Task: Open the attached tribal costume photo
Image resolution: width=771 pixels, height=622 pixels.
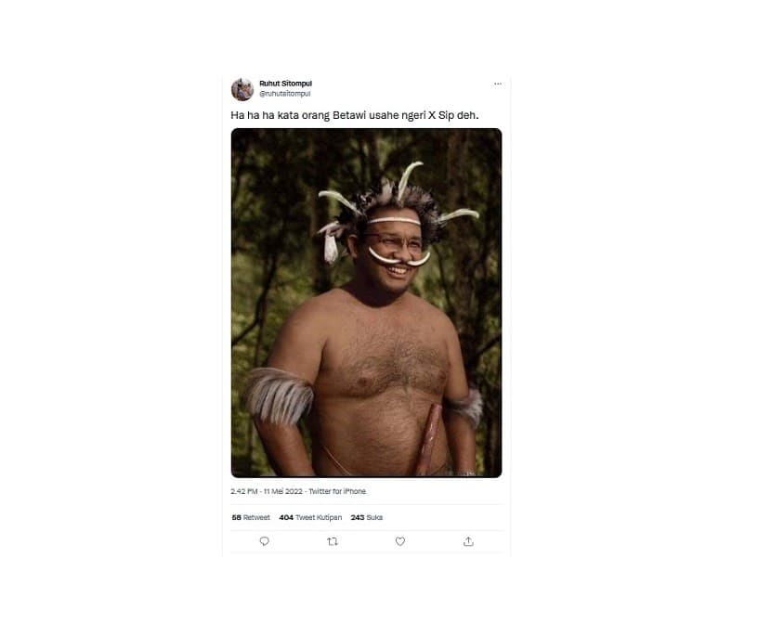Action: click(x=367, y=306)
